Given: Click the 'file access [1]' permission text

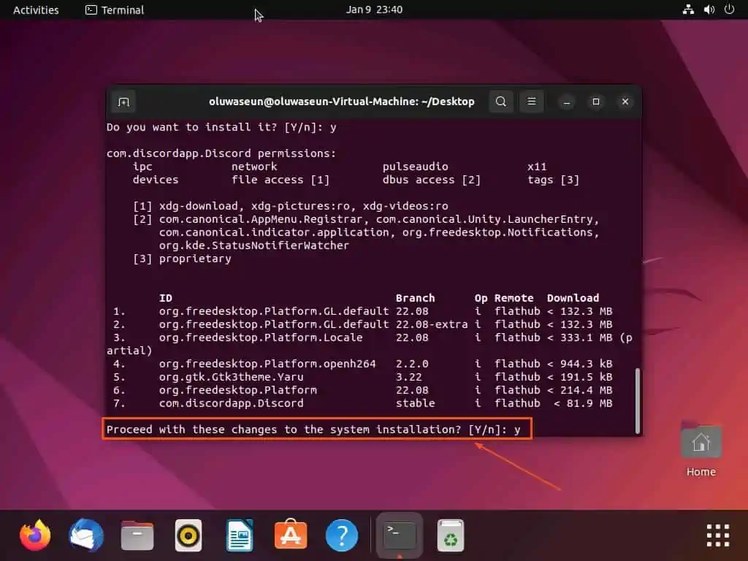Looking at the screenshot, I should (x=280, y=180).
